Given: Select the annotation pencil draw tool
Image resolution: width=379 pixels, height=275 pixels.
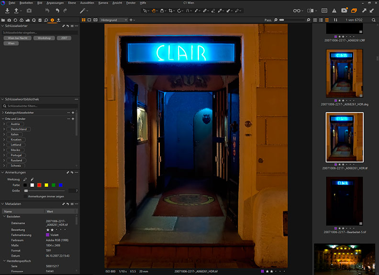Looking at the screenshot, I should click(x=25, y=179).
